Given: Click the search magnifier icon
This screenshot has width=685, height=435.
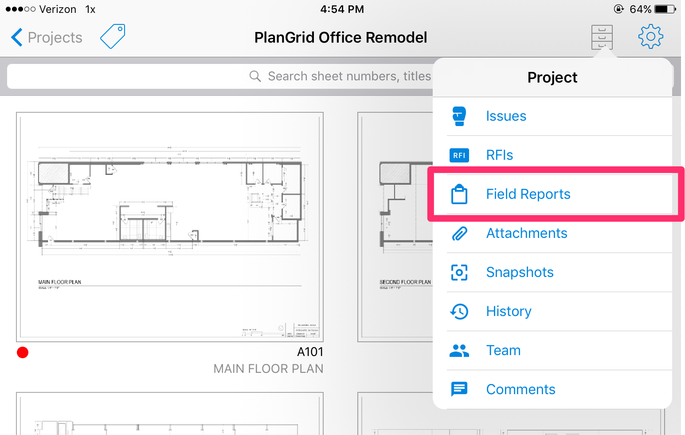Looking at the screenshot, I should point(255,76).
